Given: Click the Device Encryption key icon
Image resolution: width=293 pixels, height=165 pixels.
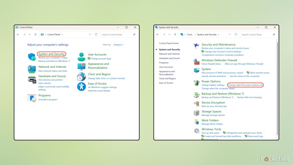Looking at the screenshot, I should click(197, 104).
